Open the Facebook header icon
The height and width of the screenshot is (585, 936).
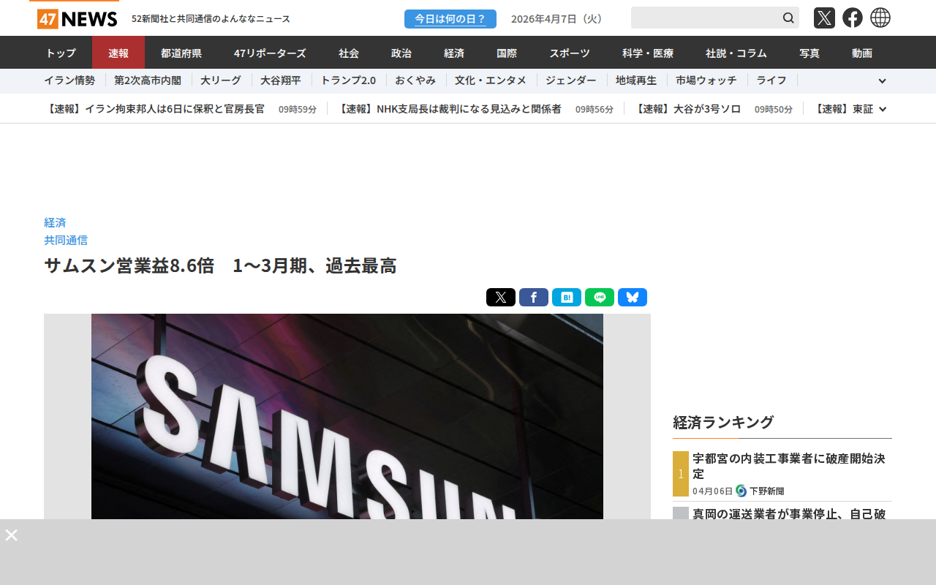point(853,18)
